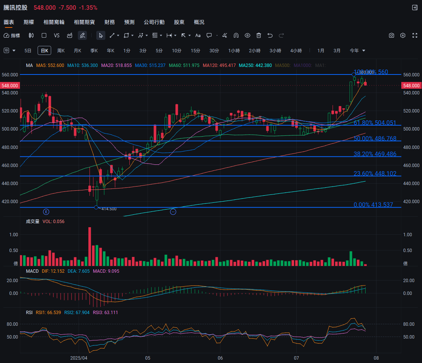Switch to the 期權 tab
This screenshot has width=422, height=363.
coord(29,22)
